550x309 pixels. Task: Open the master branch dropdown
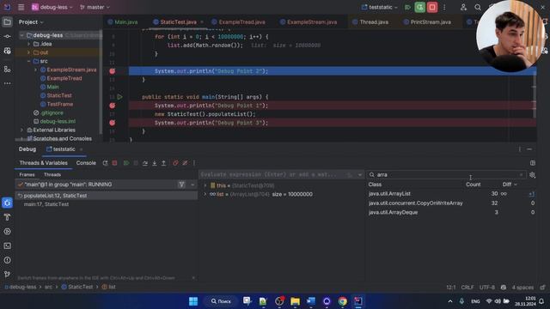(x=95, y=7)
